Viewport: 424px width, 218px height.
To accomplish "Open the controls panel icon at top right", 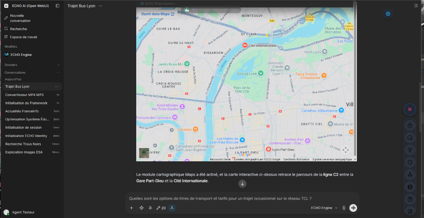I will (x=416, y=5).
